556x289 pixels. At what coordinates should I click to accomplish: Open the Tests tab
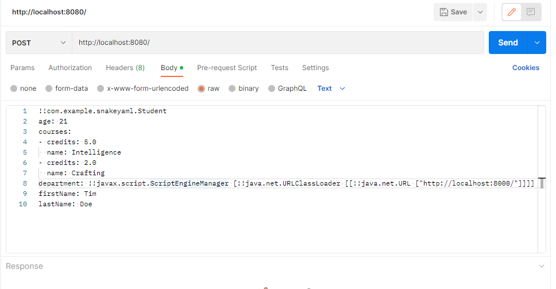pos(279,68)
